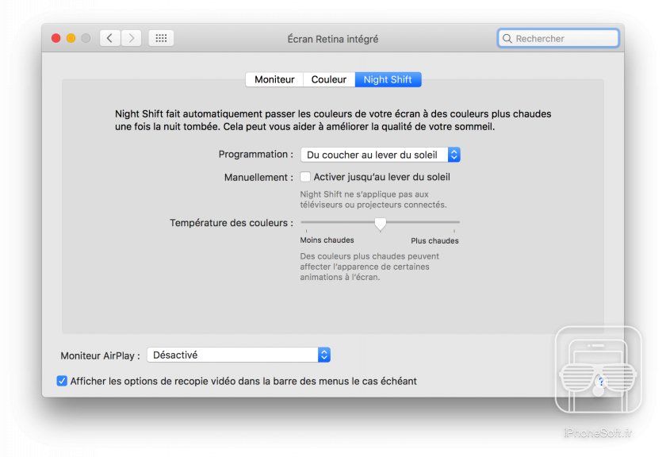
Task: Focus the Rechercher search field
Action: (x=558, y=38)
